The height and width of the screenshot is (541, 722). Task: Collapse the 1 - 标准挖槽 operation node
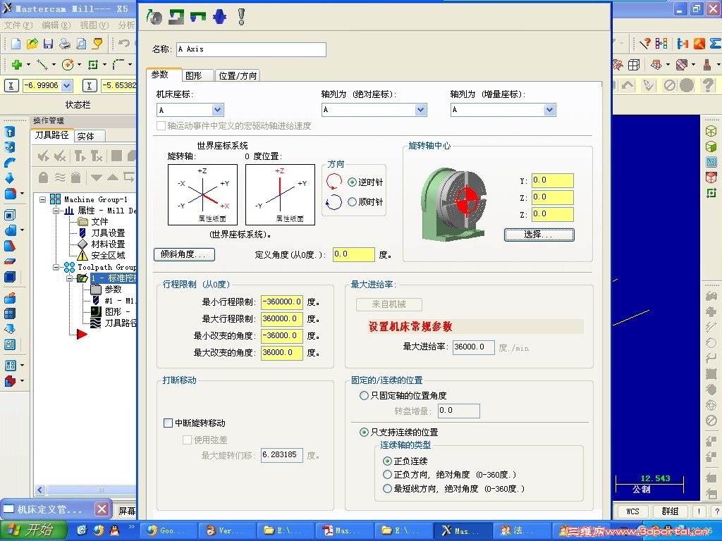70,278
